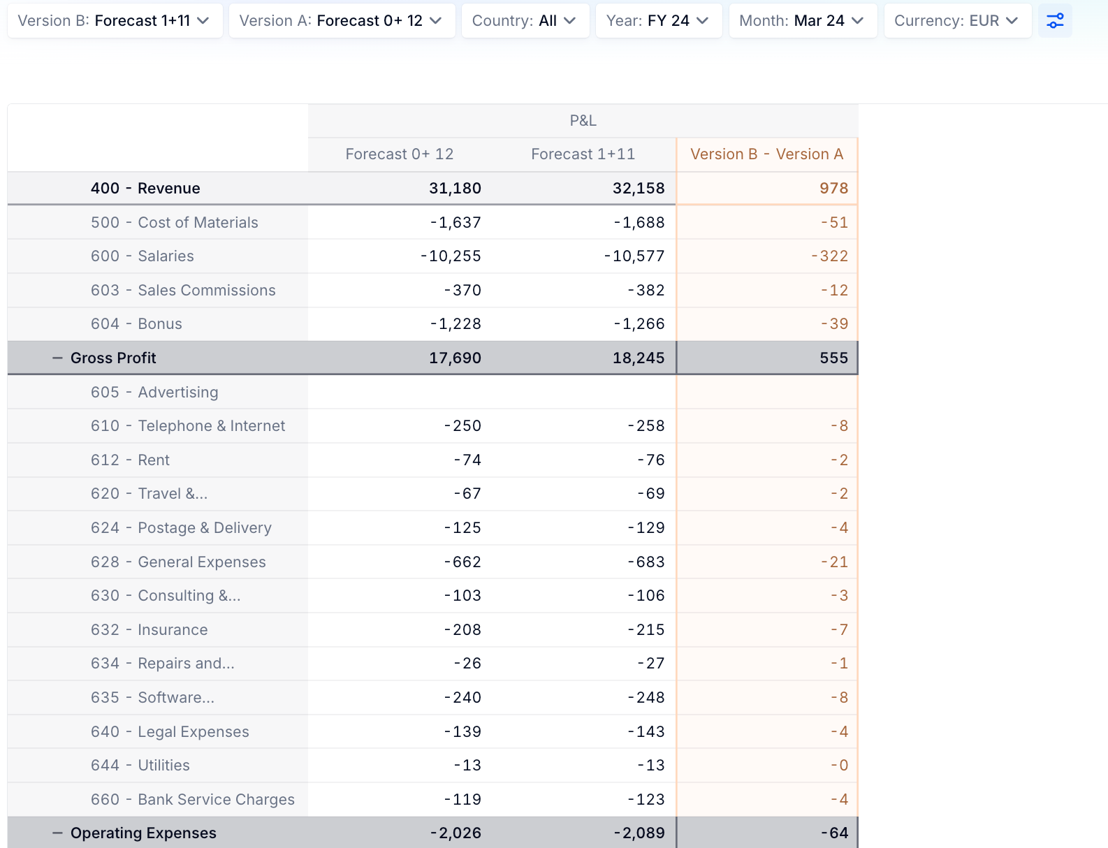Click Revenue value 32,158

pos(639,189)
